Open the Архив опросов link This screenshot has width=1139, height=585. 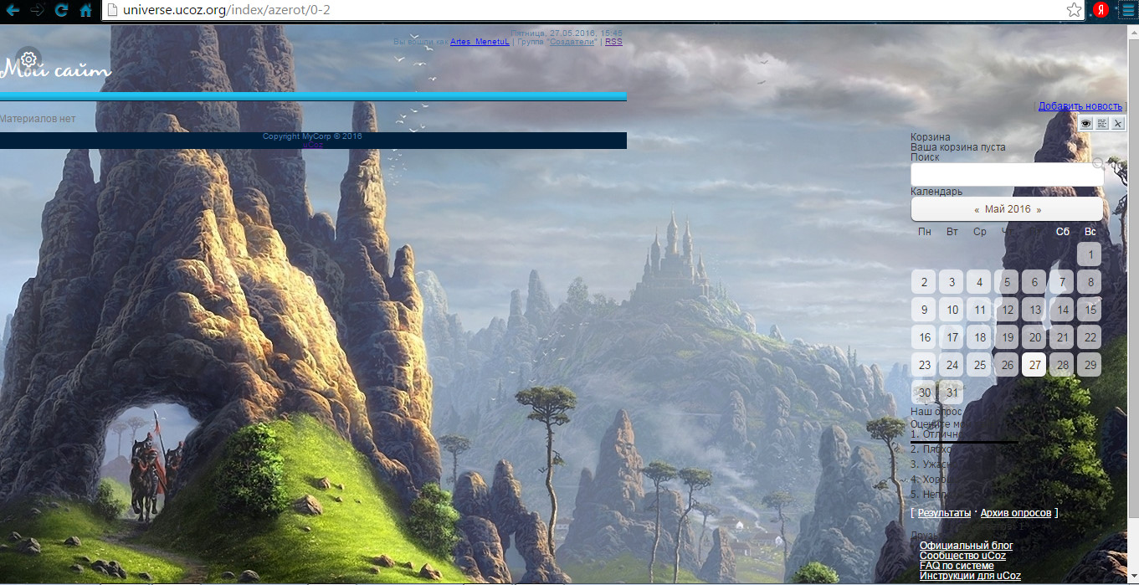[x=1015, y=512]
